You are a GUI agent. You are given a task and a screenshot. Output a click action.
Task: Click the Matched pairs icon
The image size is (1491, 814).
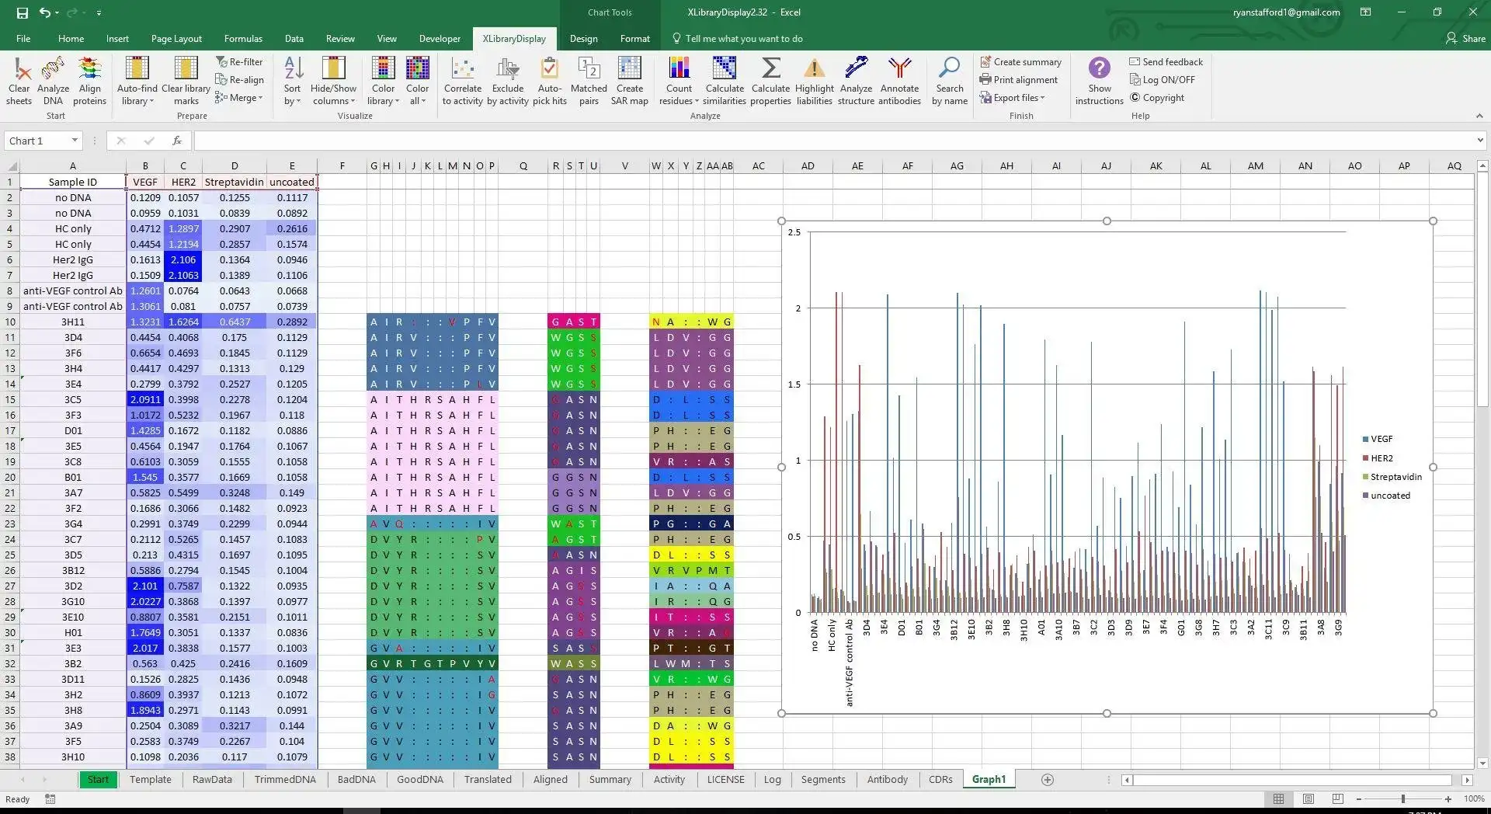tap(589, 81)
